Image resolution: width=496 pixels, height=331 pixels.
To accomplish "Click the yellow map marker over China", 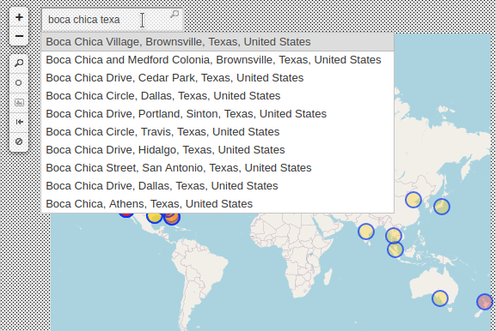I will point(413,200).
